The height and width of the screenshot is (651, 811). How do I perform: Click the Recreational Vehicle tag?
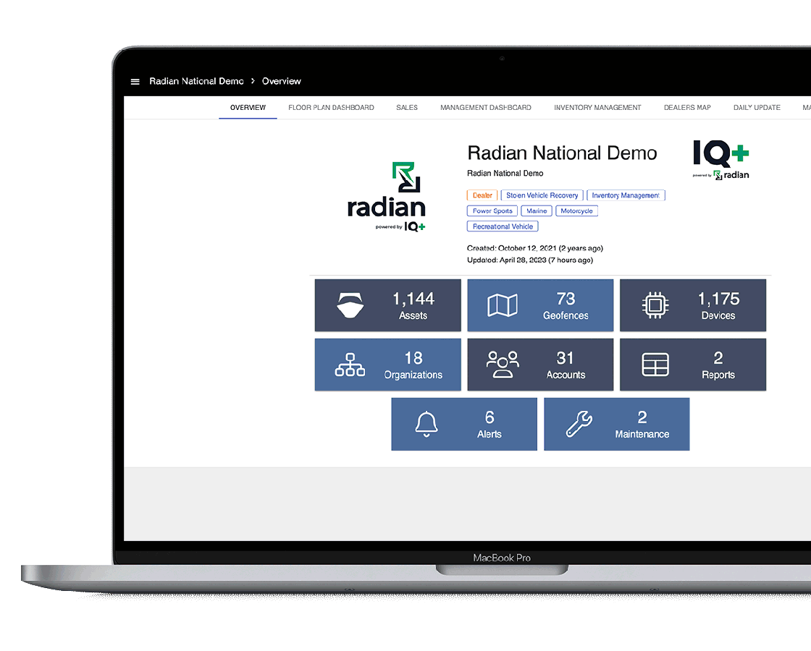click(503, 226)
